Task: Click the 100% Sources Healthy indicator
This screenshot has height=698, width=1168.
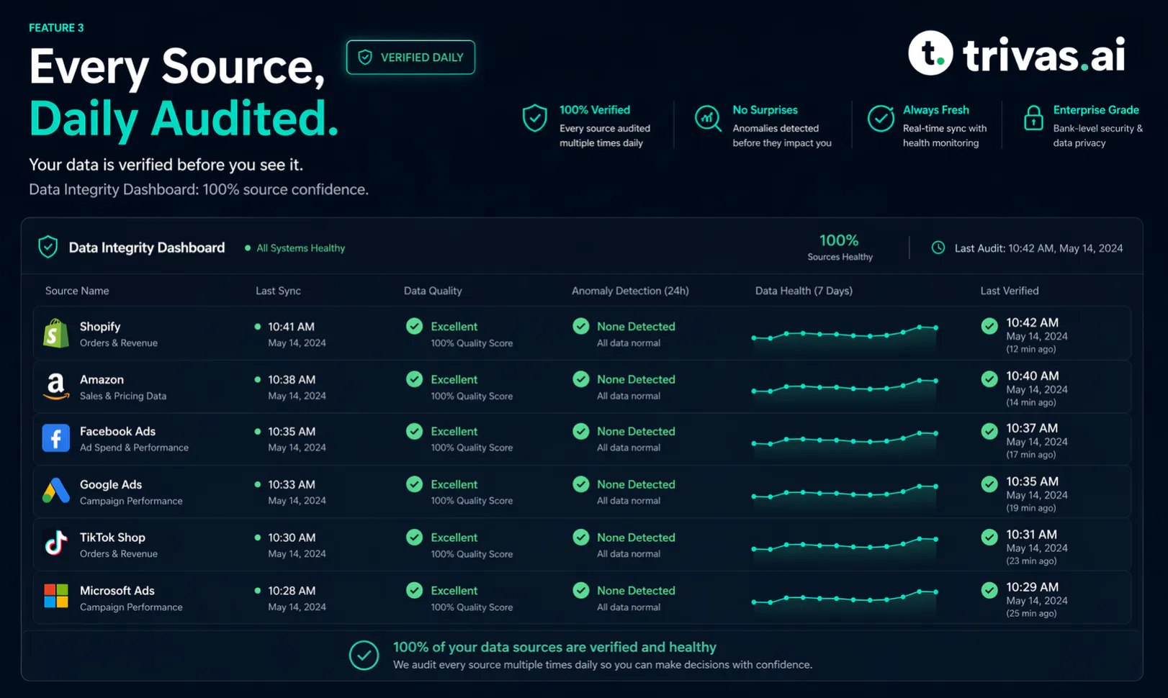Action: 840,247
